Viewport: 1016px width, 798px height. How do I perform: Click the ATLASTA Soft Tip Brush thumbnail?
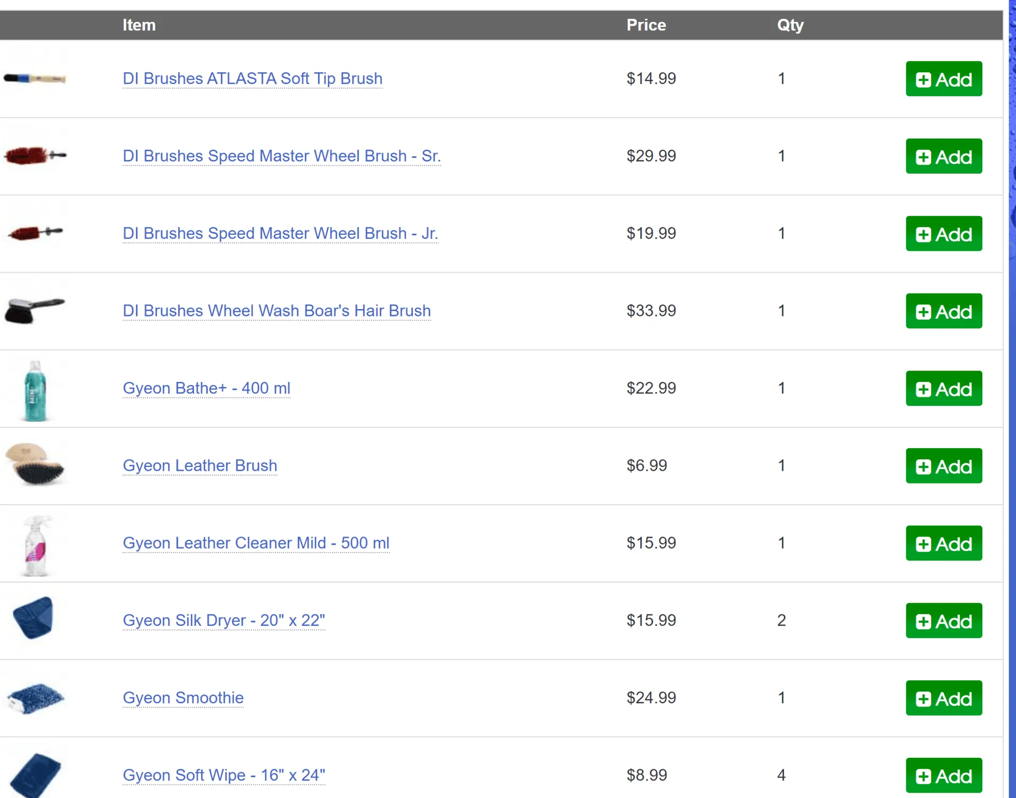coord(35,79)
